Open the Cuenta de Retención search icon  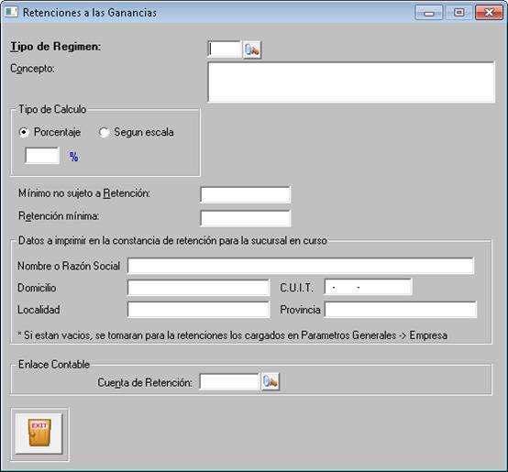point(271,381)
